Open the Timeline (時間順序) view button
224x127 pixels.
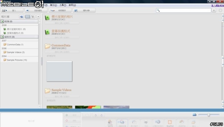tap(60, 10)
